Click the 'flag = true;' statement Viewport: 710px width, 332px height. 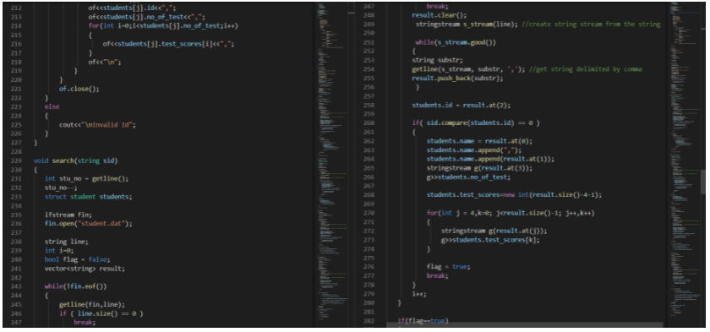448,266
